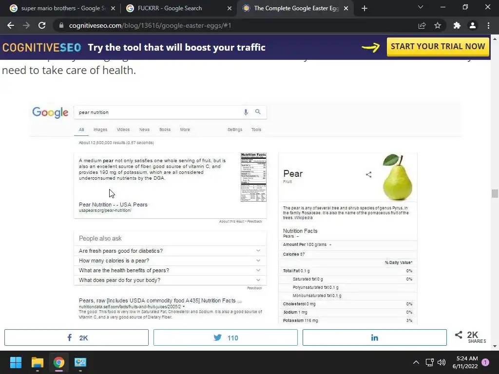Screen dimensions: 499x374
Task: Click the 2K shares share icon
Action: click(x=459, y=335)
